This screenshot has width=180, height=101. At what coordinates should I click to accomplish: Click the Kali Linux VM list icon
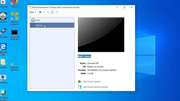33,25
